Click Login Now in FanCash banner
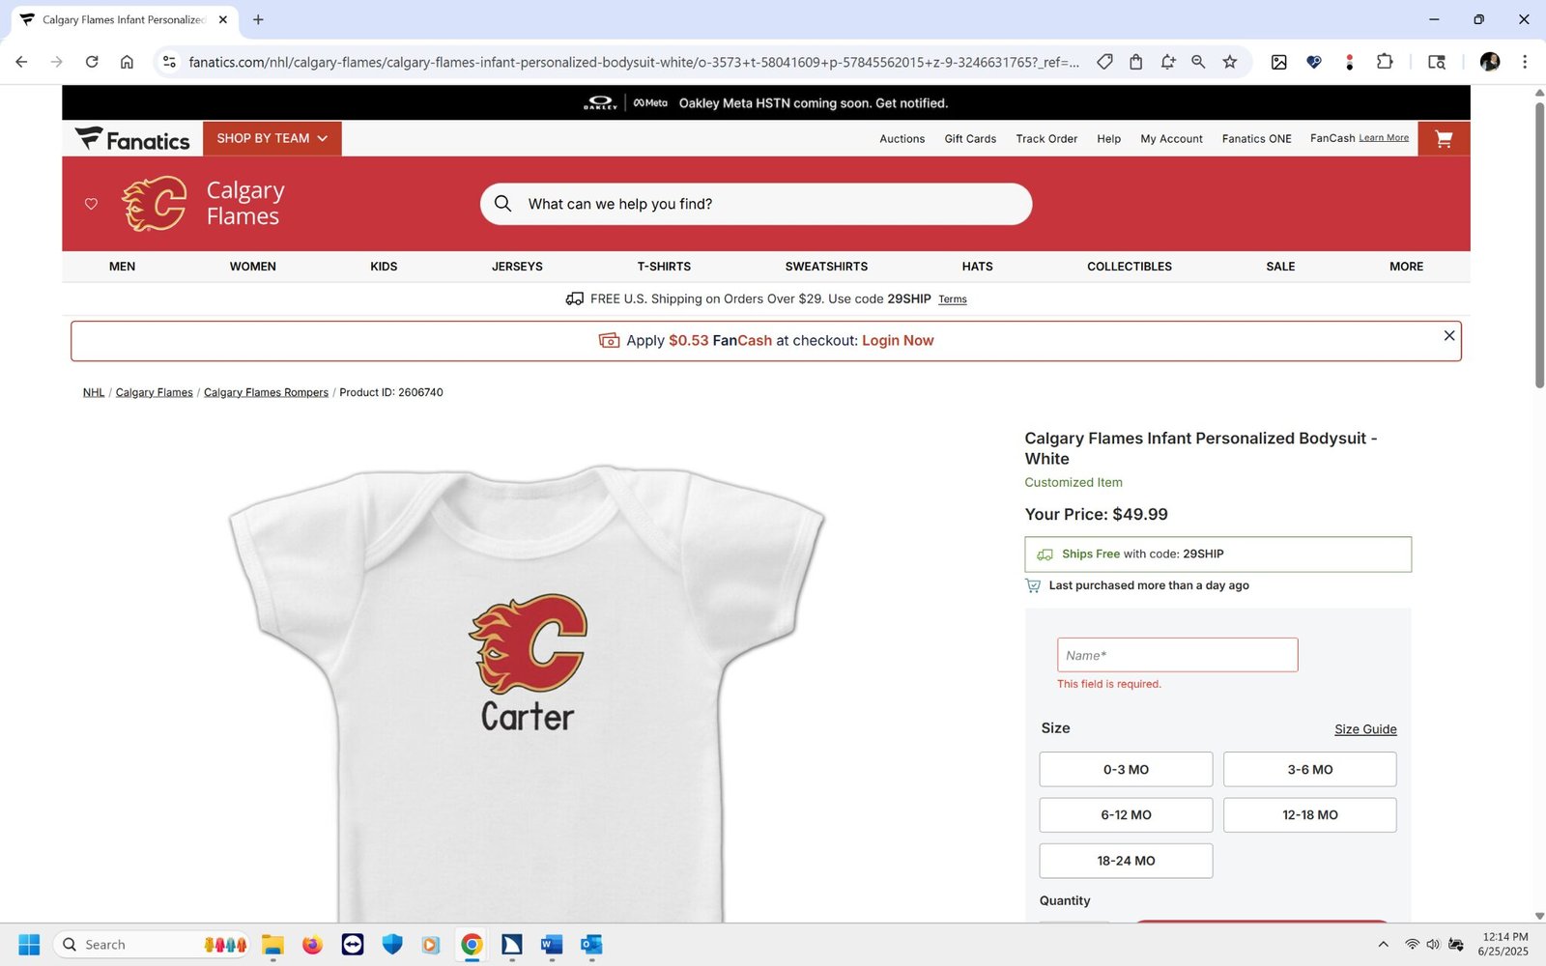Viewport: 1546px width, 966px height. coord(898,341)
